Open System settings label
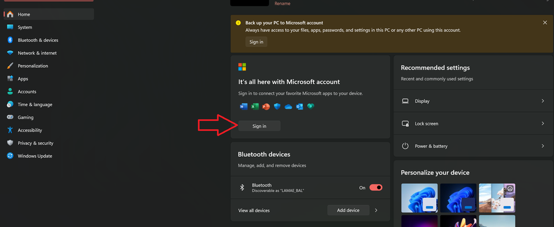Image resolution: width=554 pixels, height=227 pixels. pos(25,28)
